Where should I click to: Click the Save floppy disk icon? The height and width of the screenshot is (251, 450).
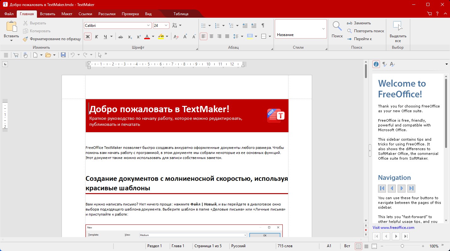coord(63,55)
